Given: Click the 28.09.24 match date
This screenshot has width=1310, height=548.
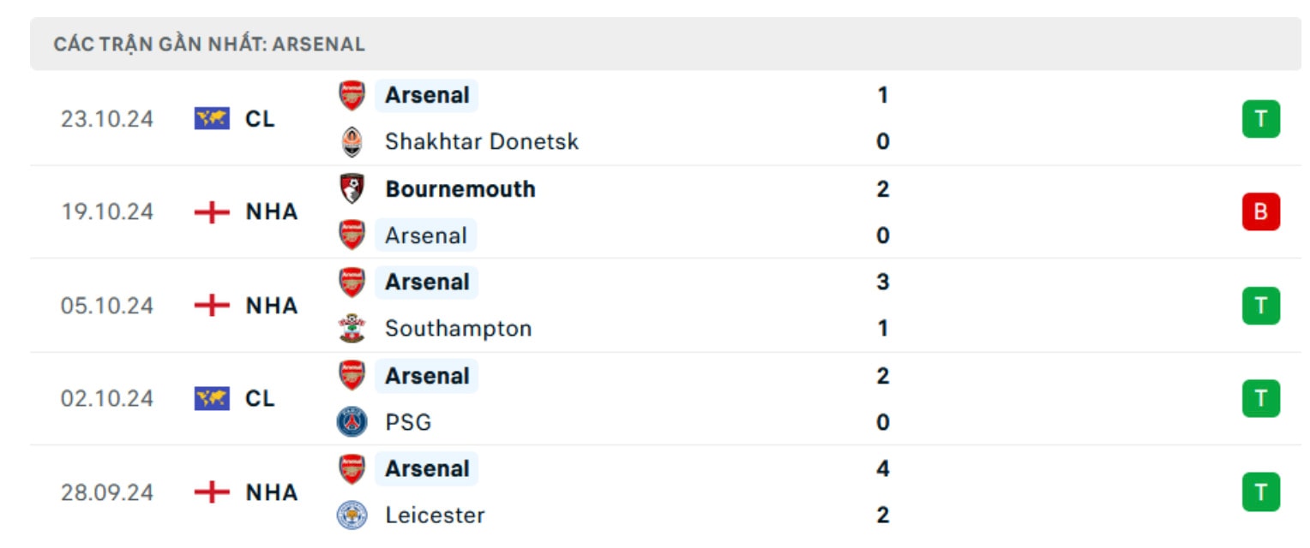Looking at the screenshot, I should coord(107,492).
